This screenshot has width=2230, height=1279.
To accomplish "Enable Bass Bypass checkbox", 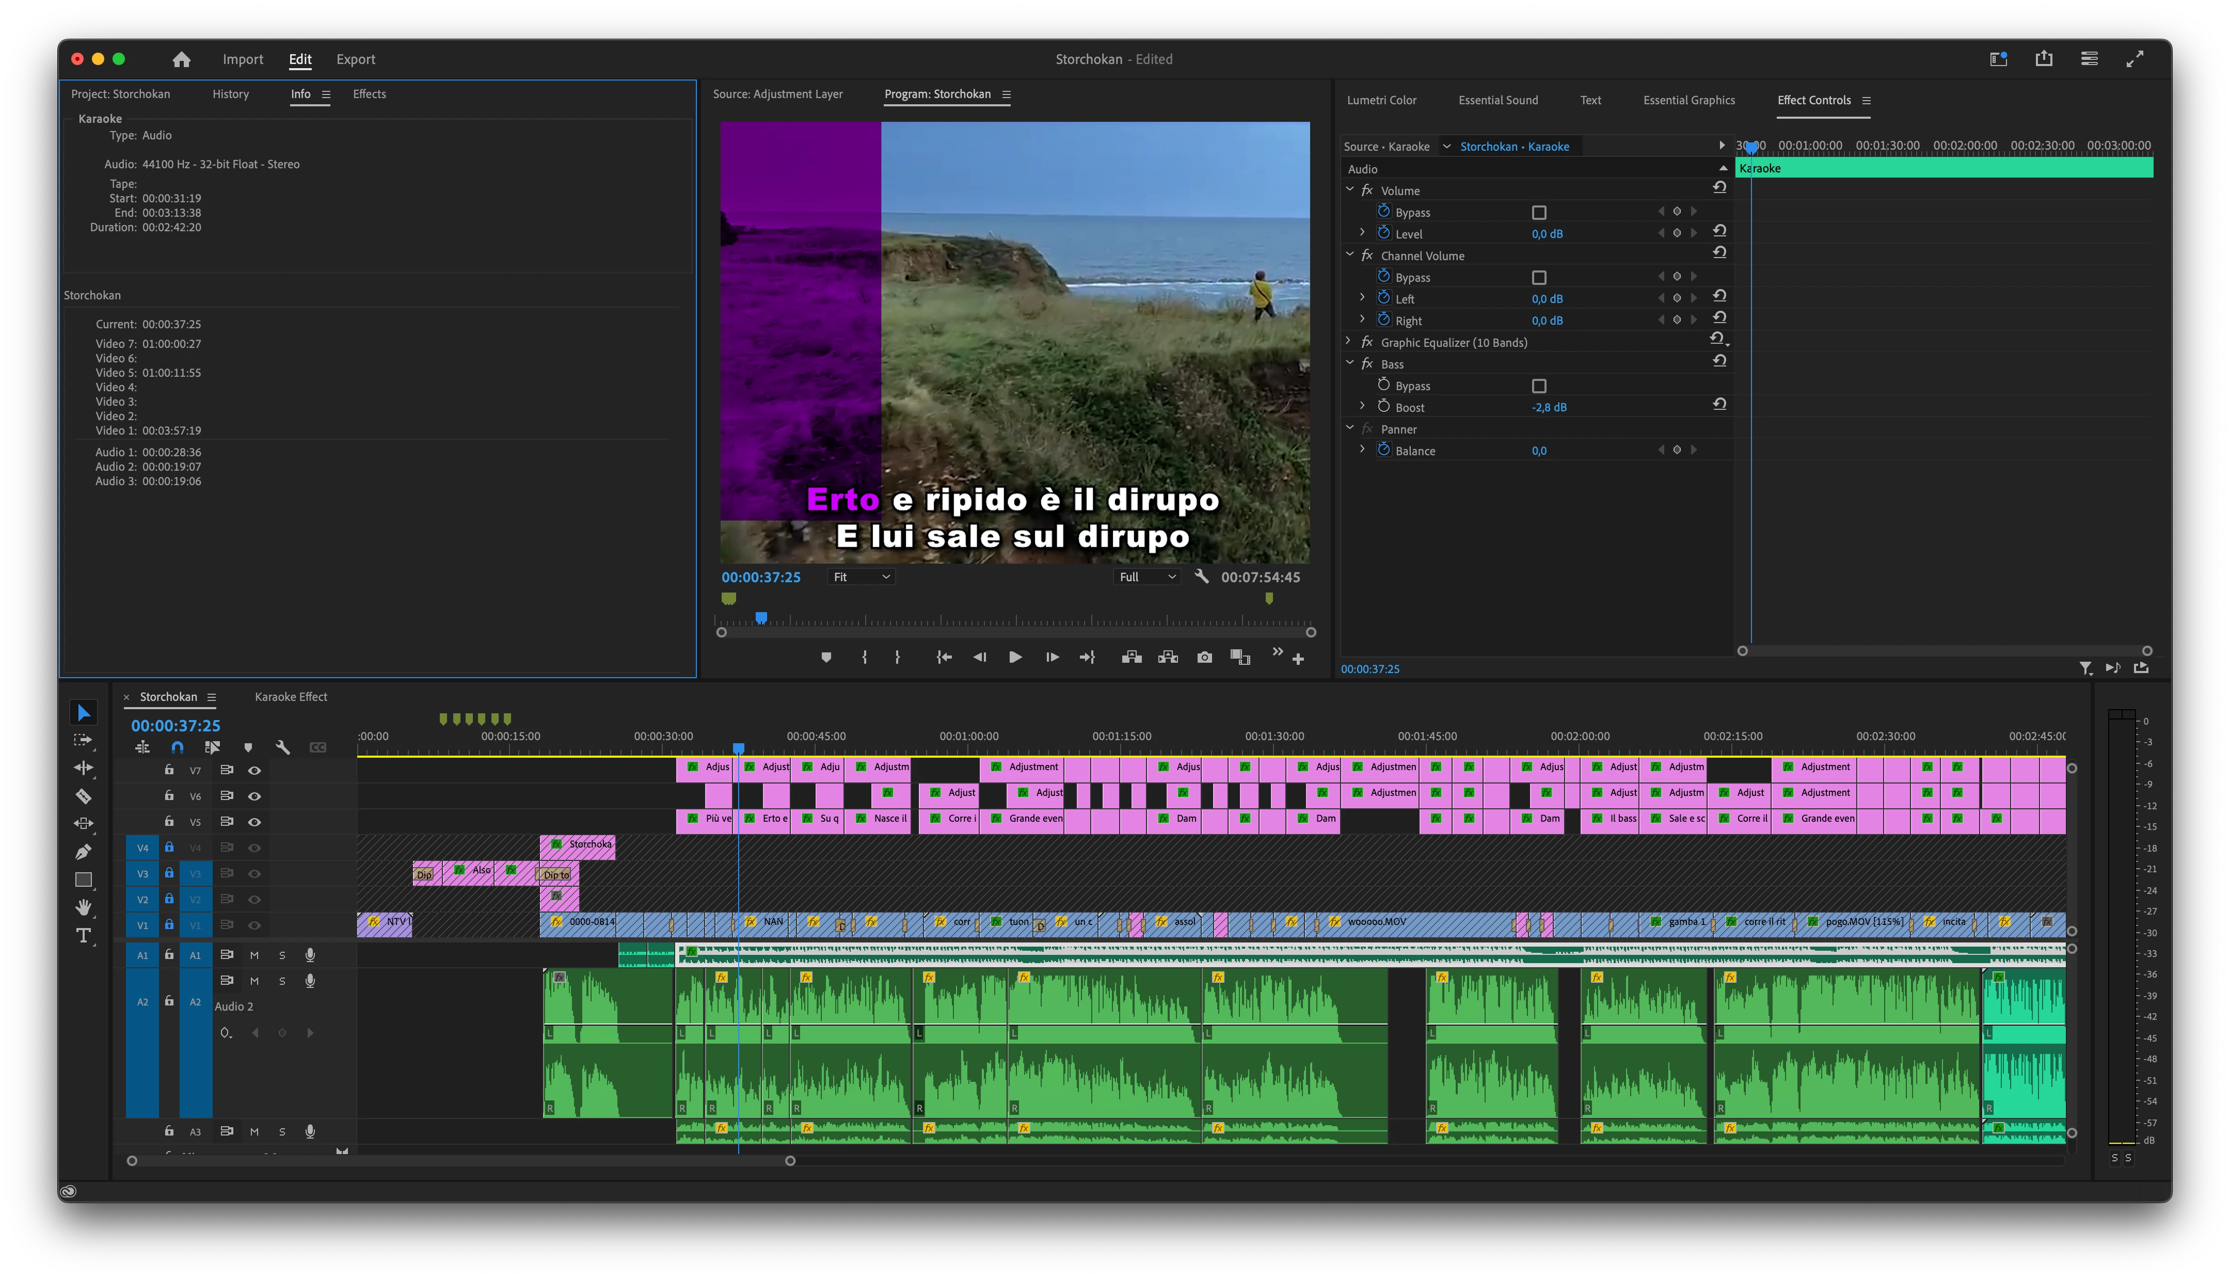I will click(x=1538, y=386).
